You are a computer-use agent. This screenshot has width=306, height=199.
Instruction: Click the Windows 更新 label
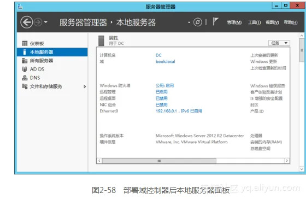pos(263,62)
